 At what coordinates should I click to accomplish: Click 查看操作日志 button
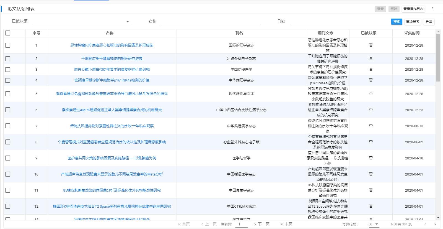tap(413, 9)
